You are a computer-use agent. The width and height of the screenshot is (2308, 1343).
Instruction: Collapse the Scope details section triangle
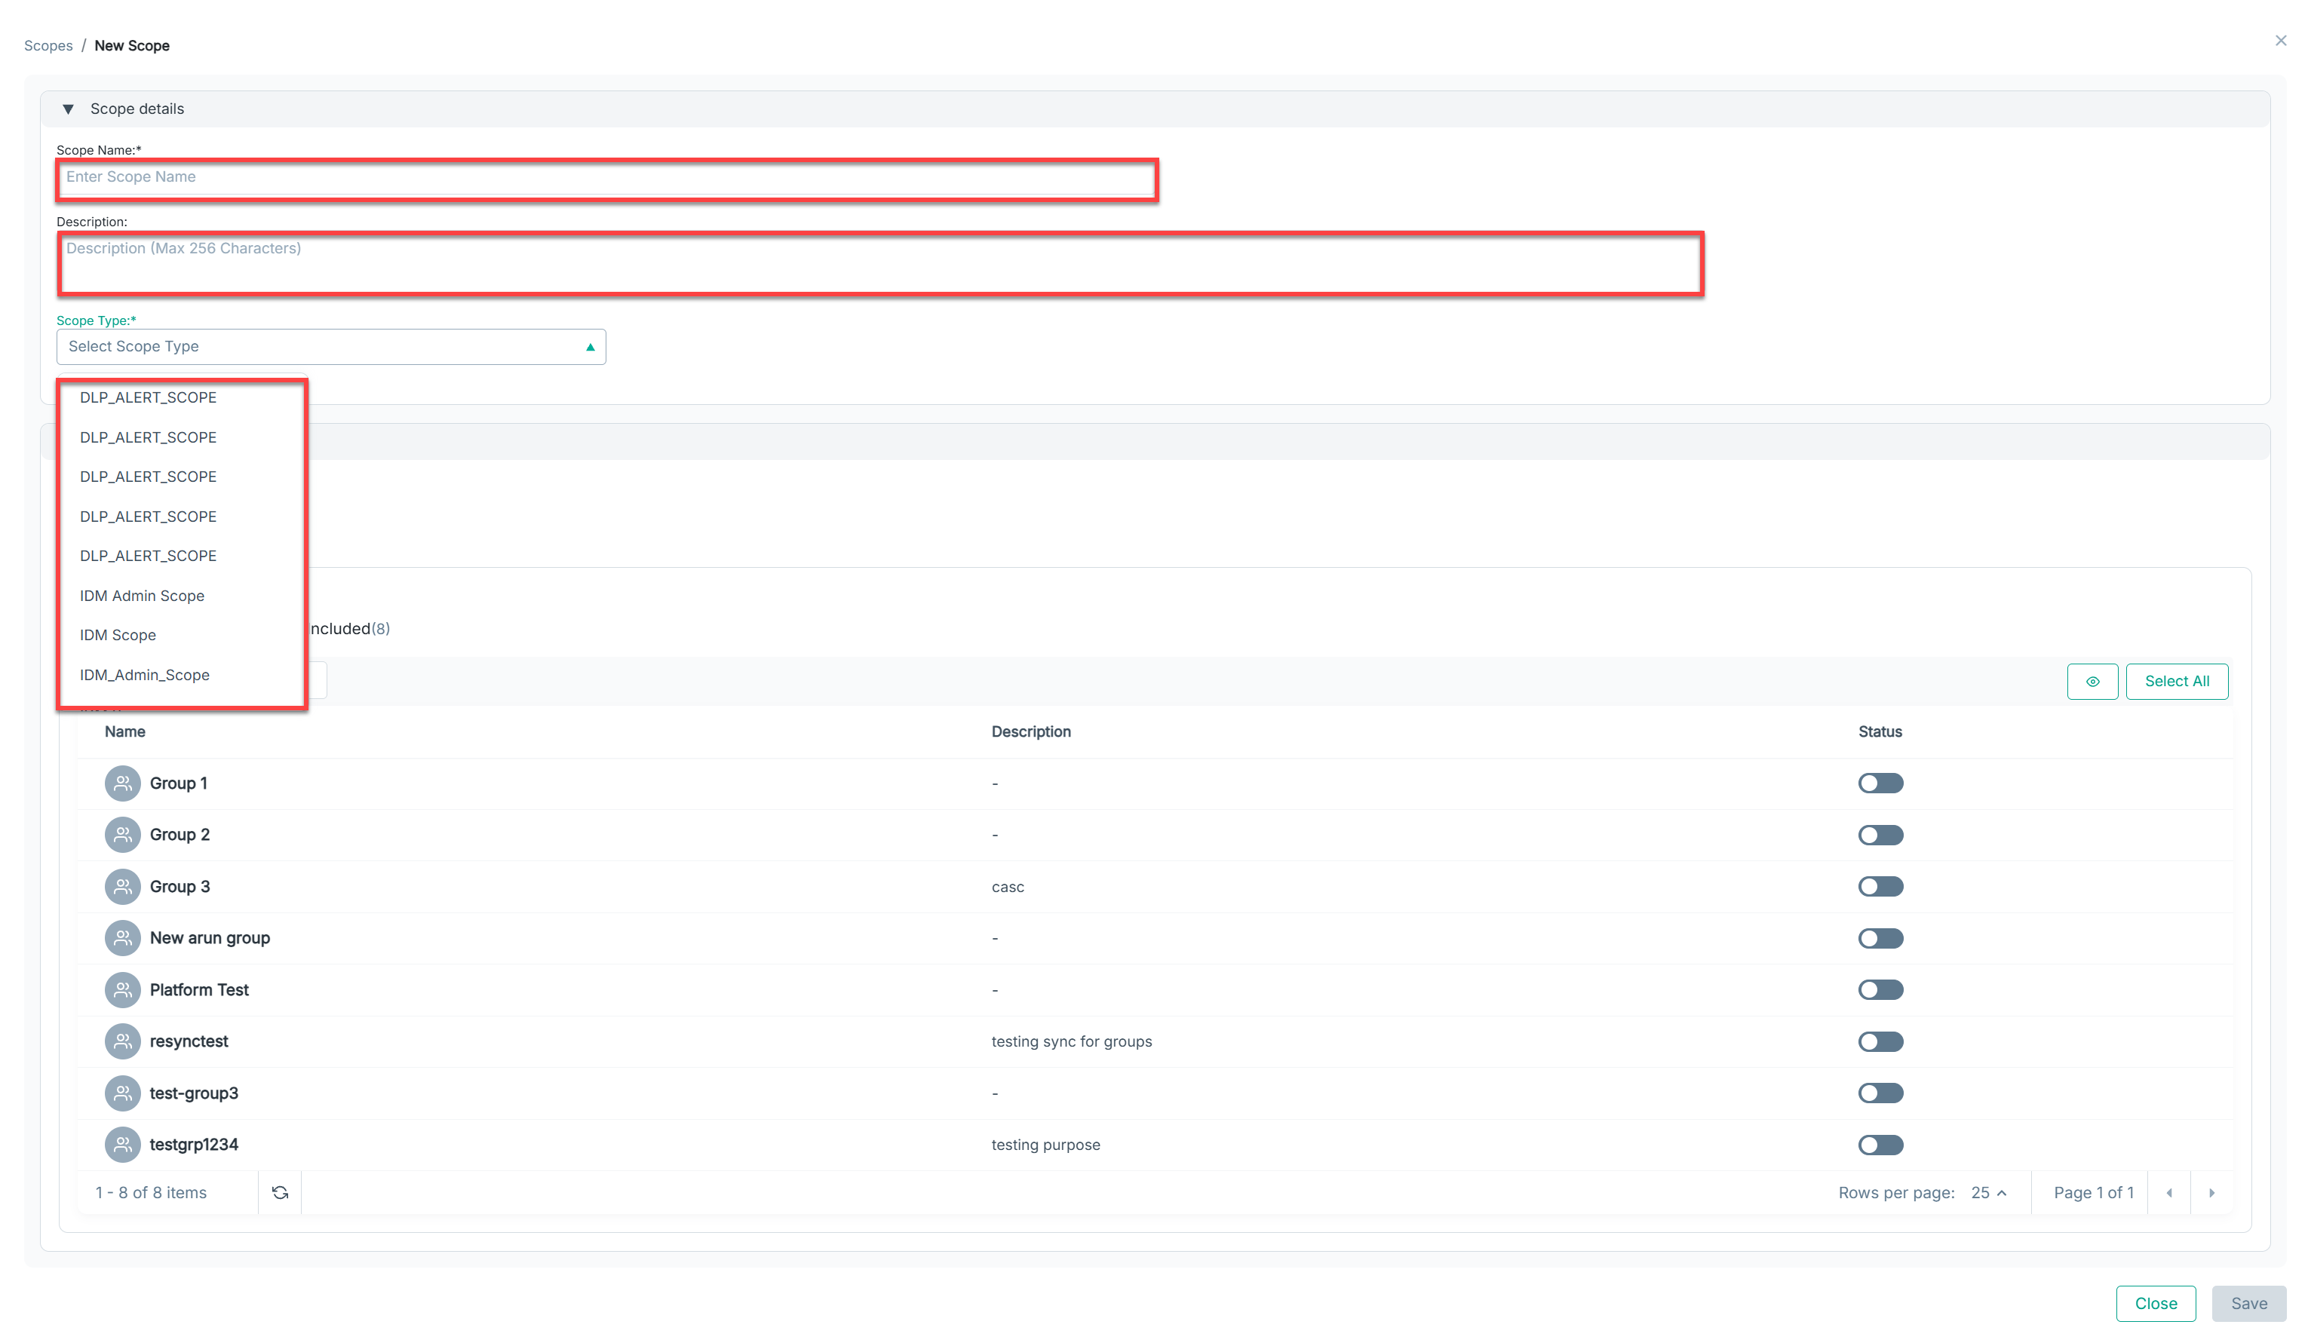(x=68, y=109)
